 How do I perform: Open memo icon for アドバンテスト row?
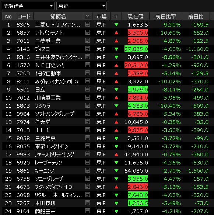point(88,32)
